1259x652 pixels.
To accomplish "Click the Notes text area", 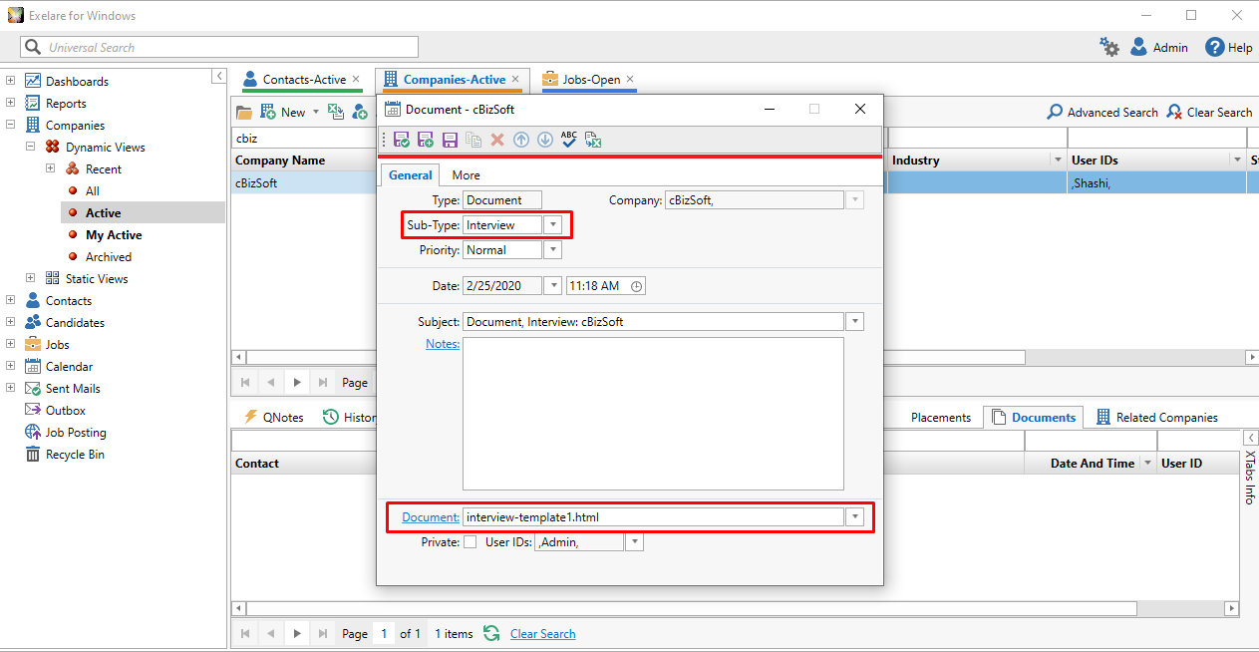I will [653, 414].
